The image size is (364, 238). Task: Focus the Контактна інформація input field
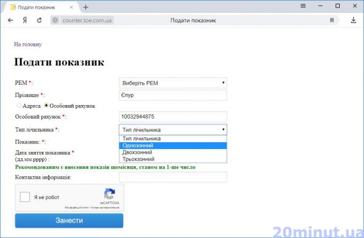(x=173, y=177)
